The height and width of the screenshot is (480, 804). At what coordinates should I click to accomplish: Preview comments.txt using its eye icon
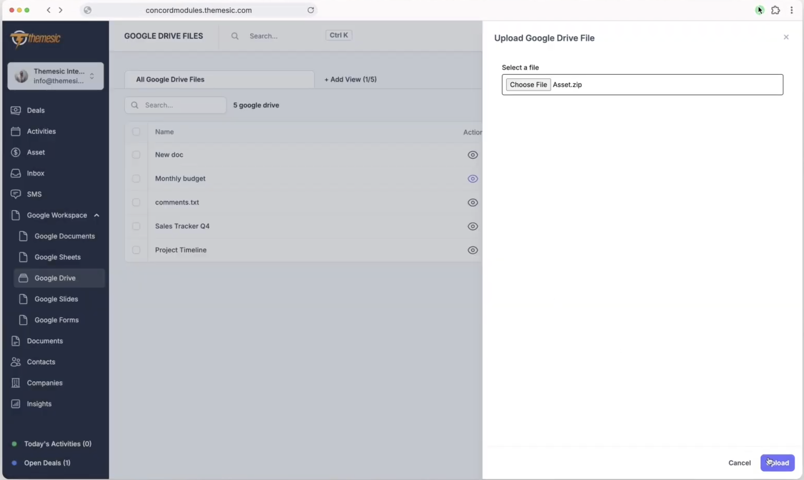coord(473,202)
